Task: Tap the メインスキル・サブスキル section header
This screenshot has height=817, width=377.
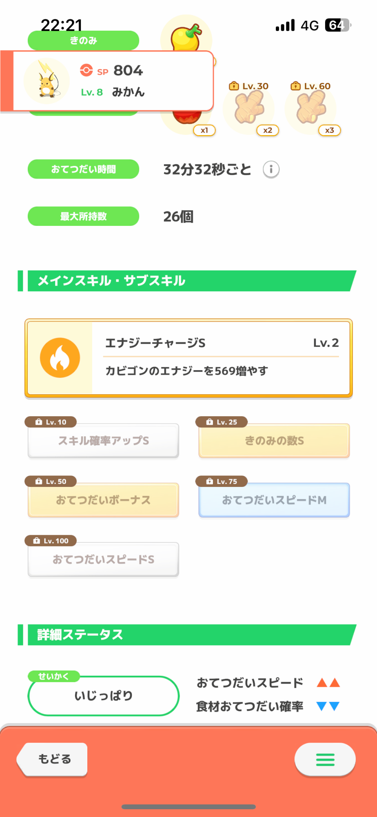Action: [188, 281]
